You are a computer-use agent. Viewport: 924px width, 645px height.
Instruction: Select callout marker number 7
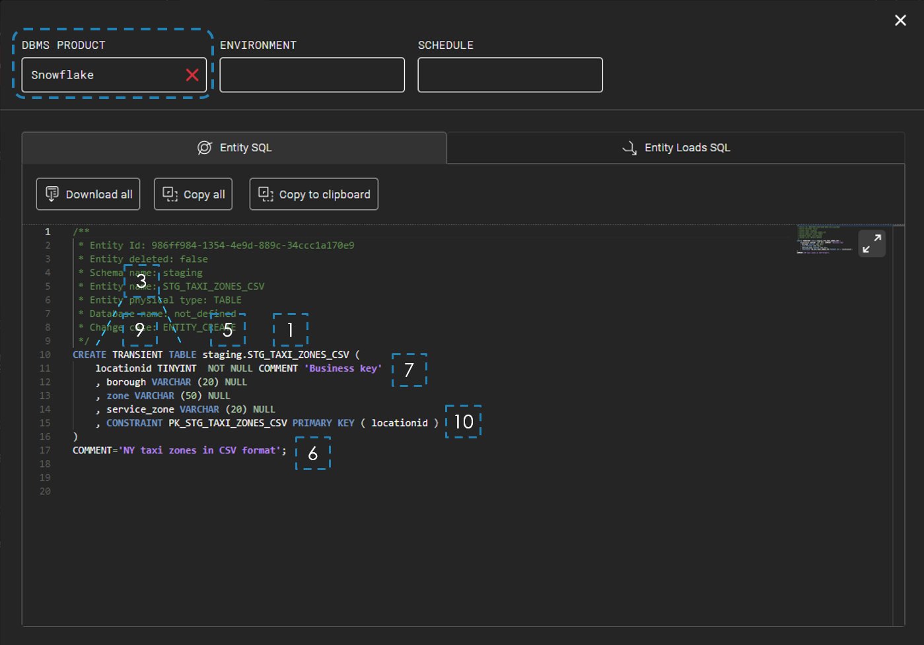[x=409, y=370]
